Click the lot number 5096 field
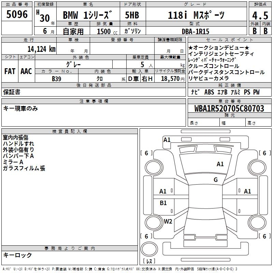 17,14
